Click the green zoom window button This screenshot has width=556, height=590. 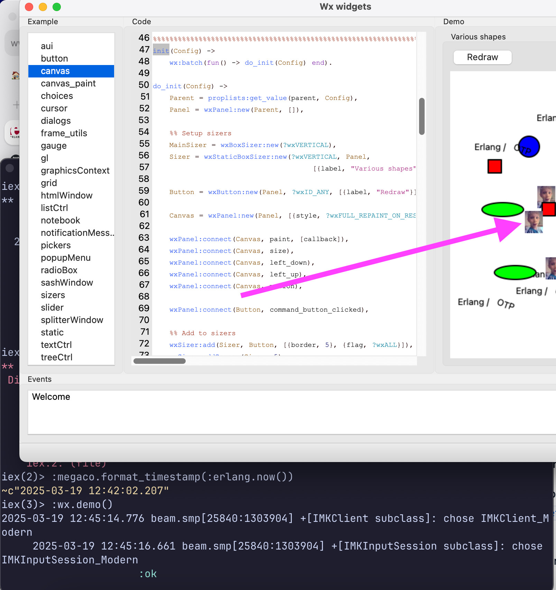pos(57,7)
